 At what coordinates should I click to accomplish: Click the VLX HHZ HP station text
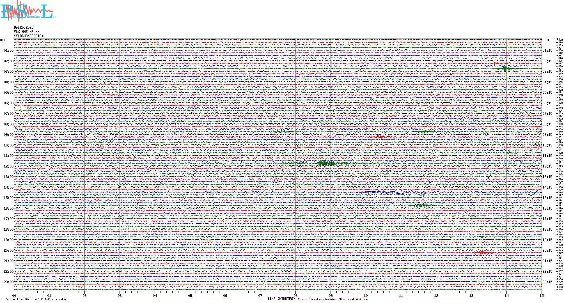click(x=26, y=32)
